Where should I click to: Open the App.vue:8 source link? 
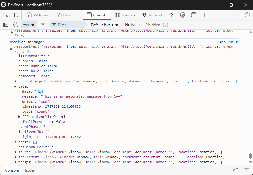pos(228,42)
